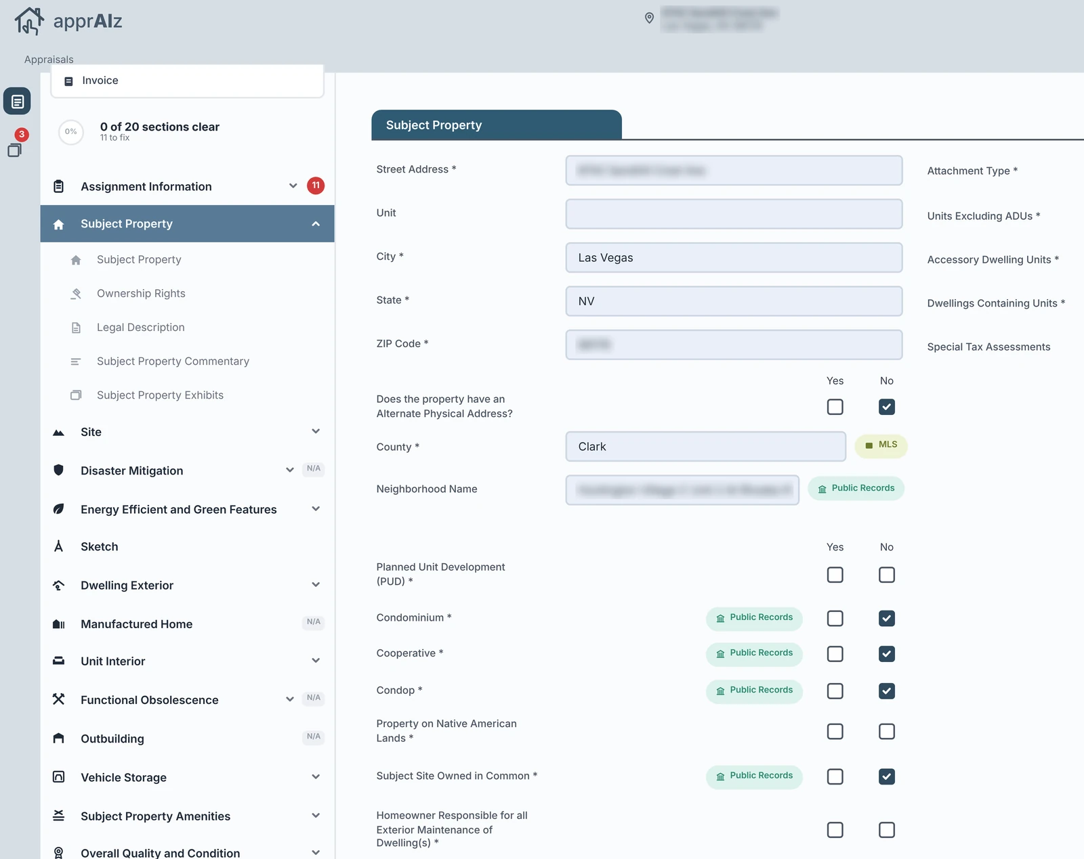Expand the Assignment Information section chevron
The width and height of the screenshot is (1084, 859).
(293, 186)
